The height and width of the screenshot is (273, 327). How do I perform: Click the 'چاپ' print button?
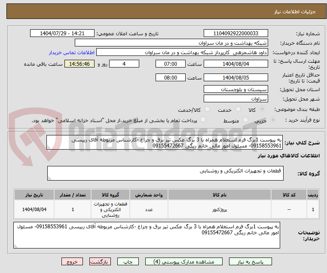click(x=128, y=261)
